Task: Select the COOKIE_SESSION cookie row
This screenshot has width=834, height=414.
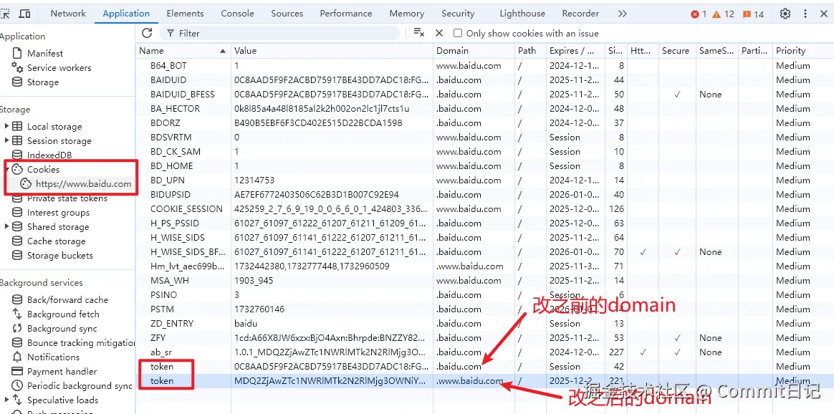Action: [484, 209]
